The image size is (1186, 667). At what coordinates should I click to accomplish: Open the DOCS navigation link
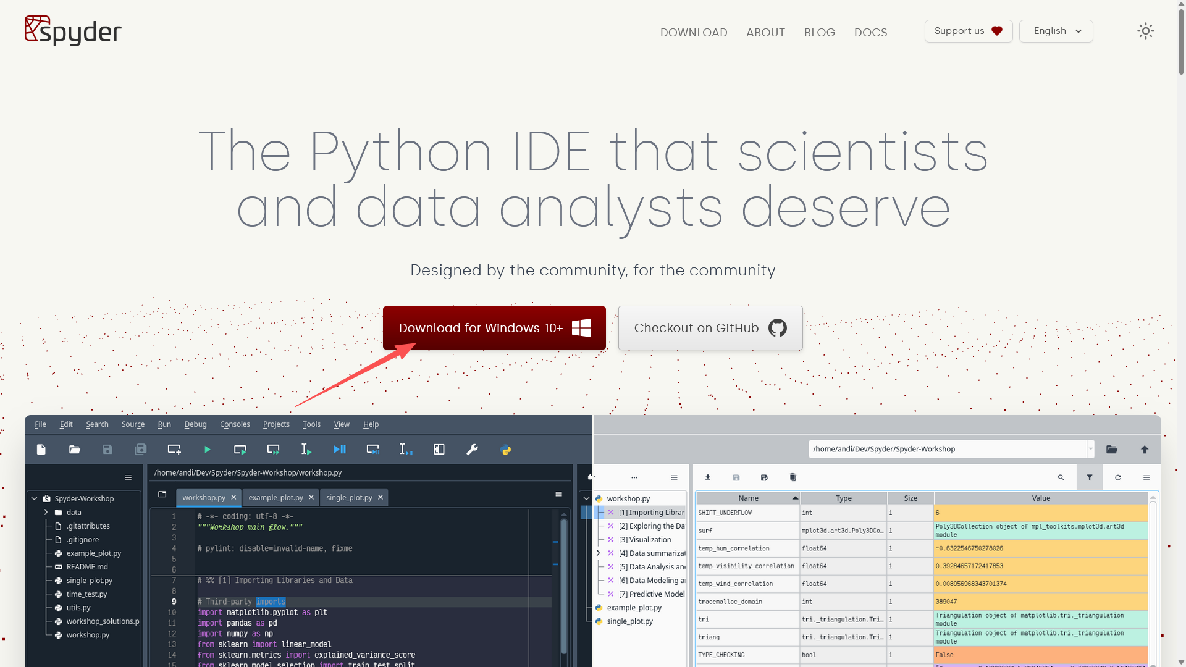[x=870, y=32]
